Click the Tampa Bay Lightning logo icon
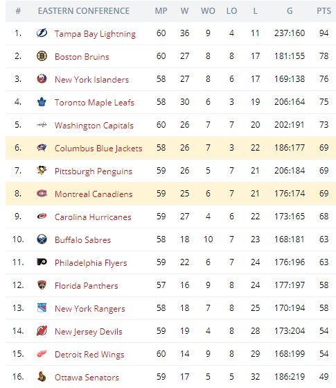 [x=42, y=33]
